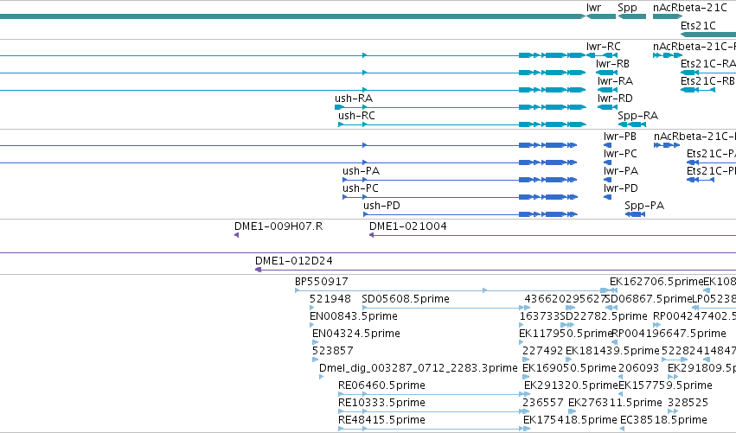
Task: Open the 328525 EST label
Action: click(688, 403)
